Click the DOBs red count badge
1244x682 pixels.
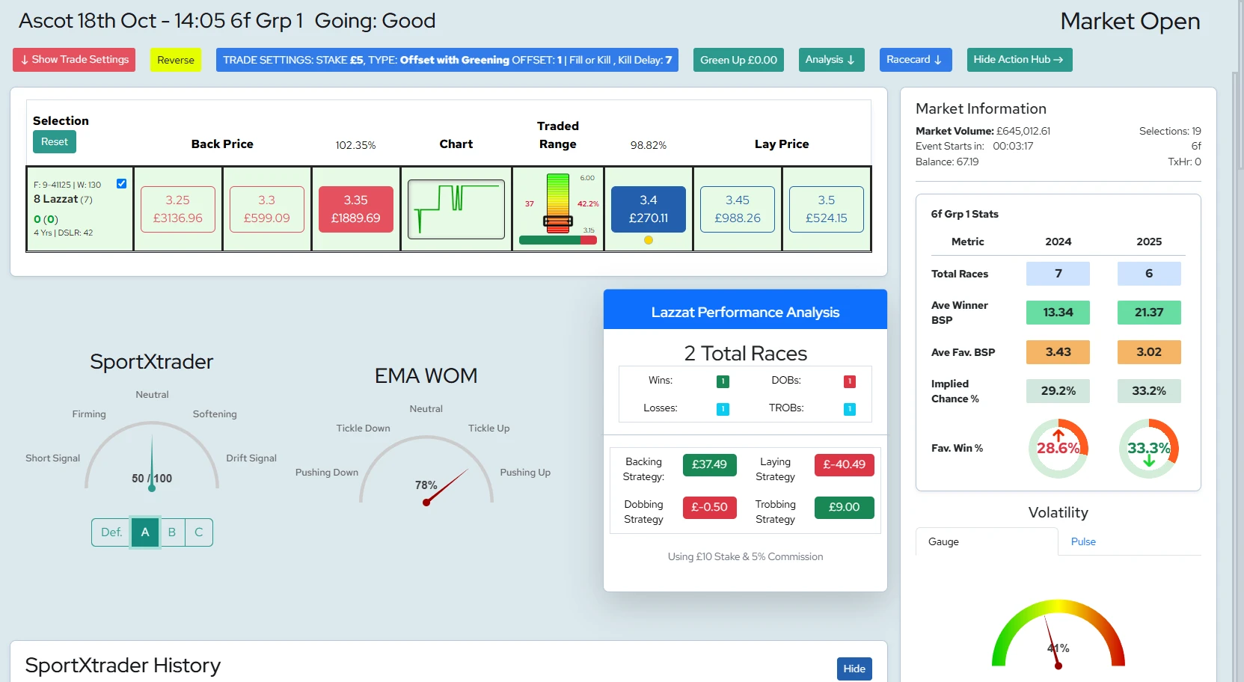tap(849, 381)
